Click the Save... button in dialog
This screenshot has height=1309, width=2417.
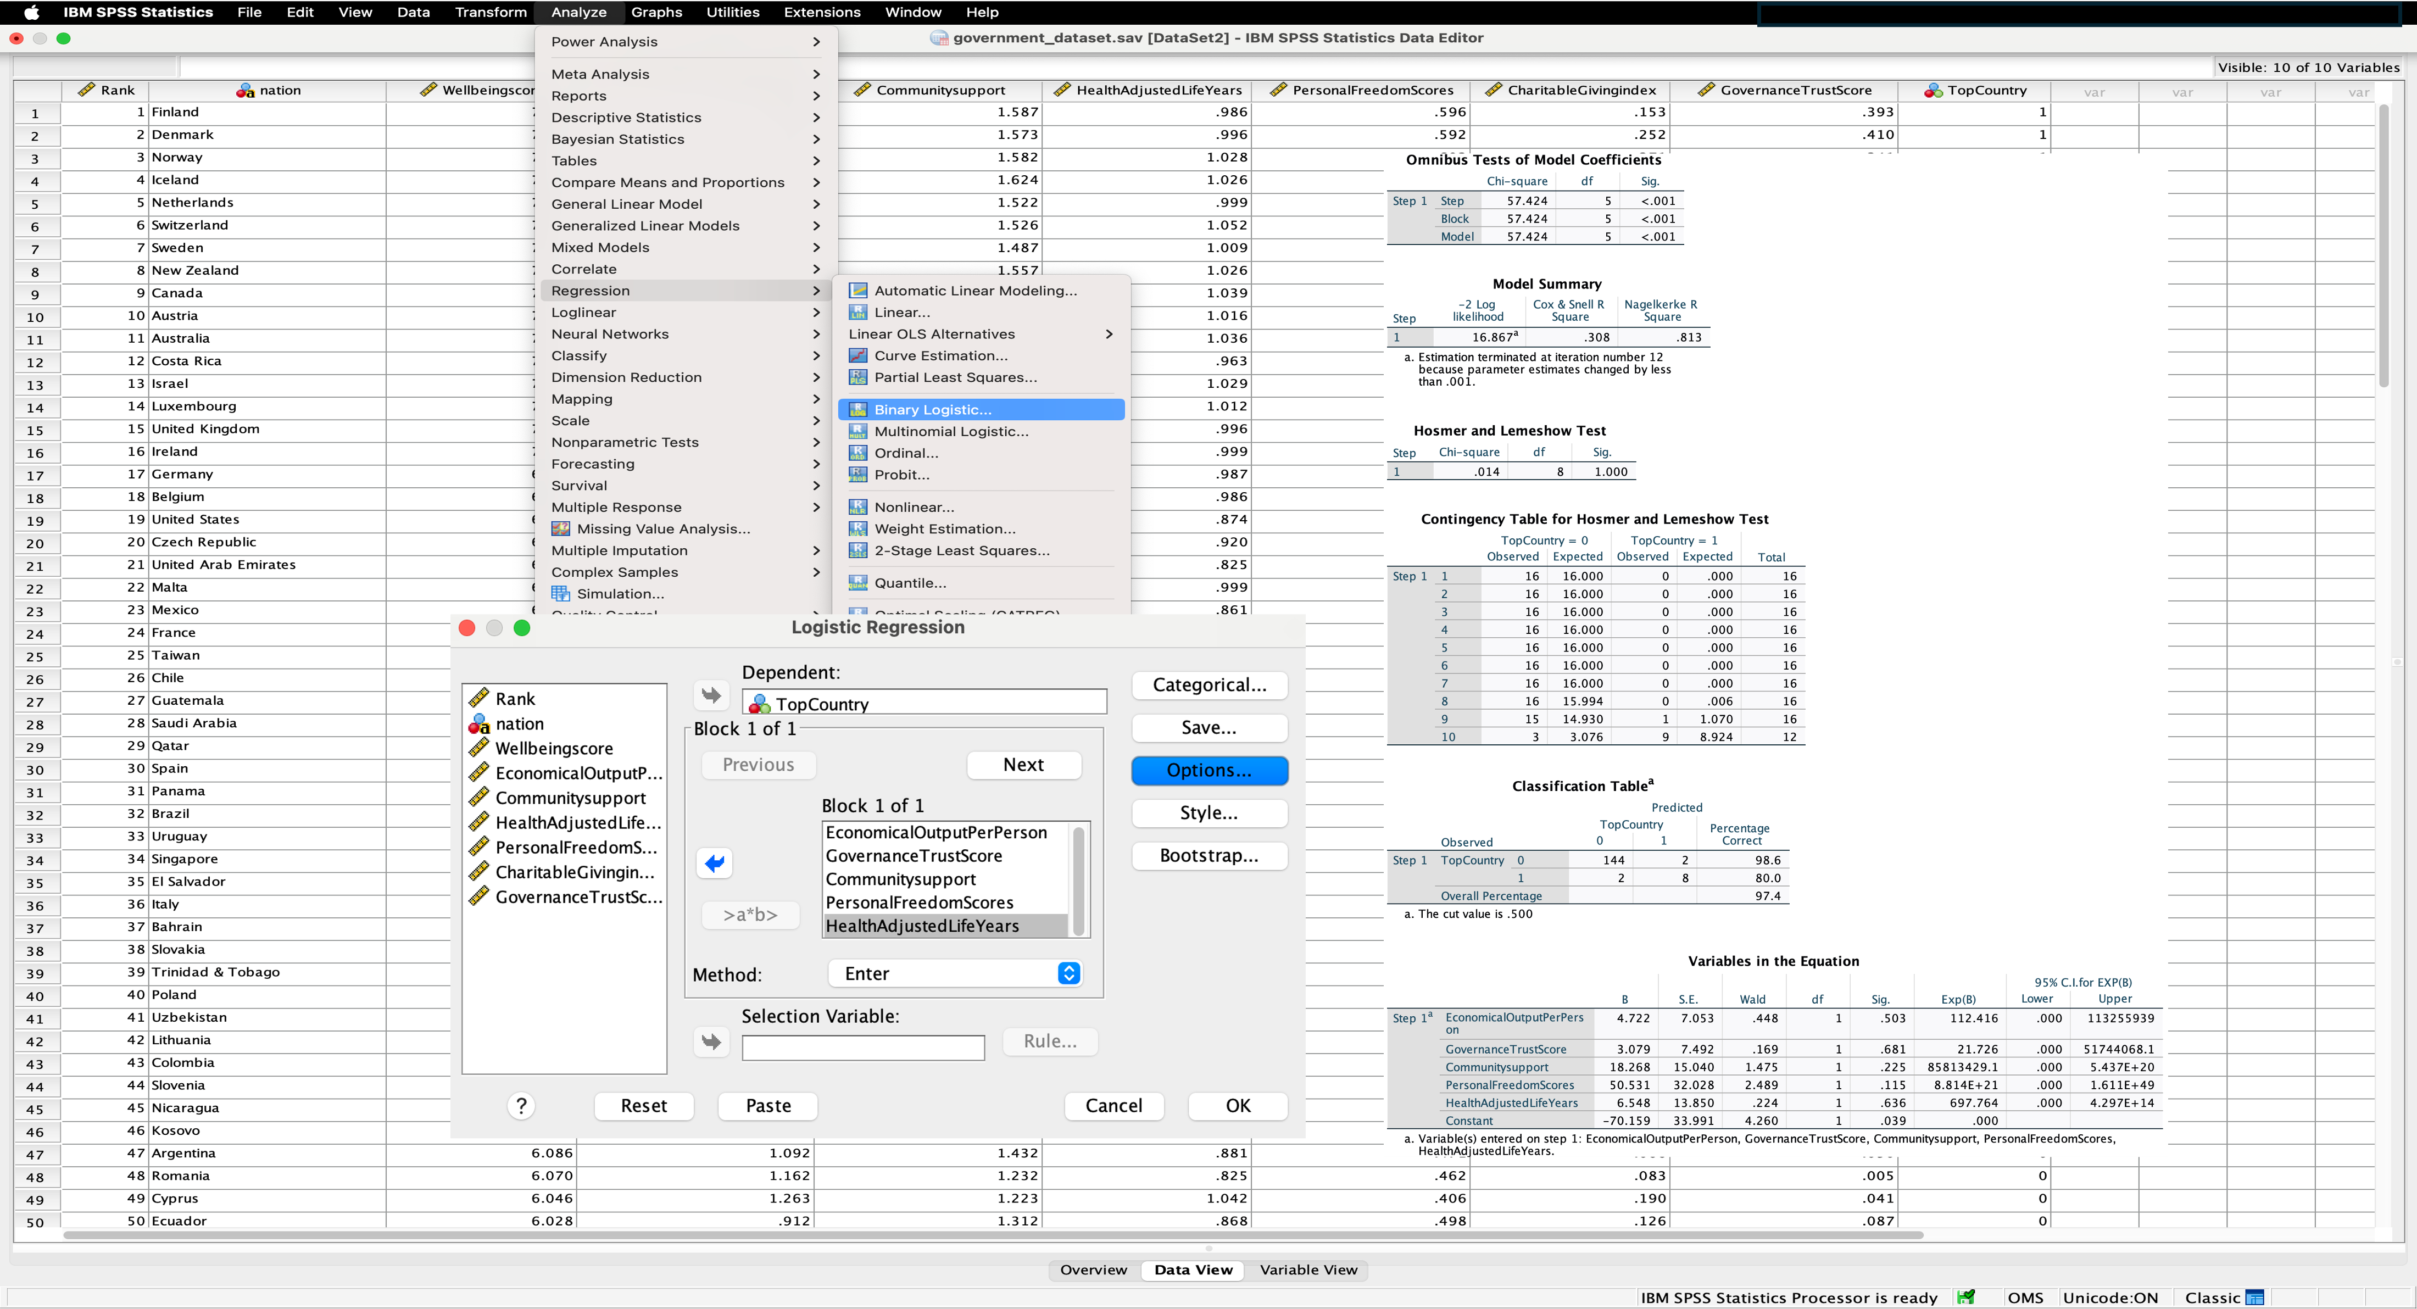coord(1210,728)
